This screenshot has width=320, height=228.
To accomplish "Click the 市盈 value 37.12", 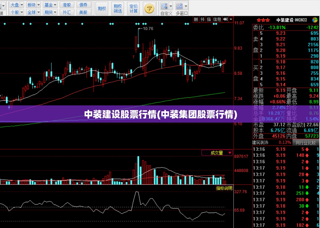I will (x=279, y=125).
